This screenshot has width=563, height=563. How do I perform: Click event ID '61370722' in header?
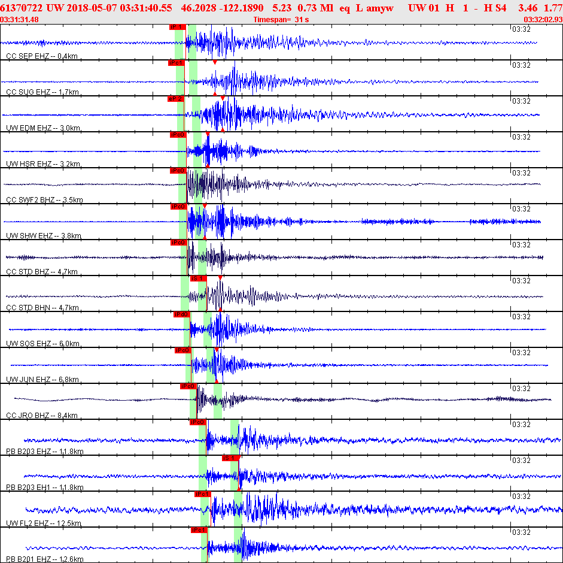(x=22, y=8)
